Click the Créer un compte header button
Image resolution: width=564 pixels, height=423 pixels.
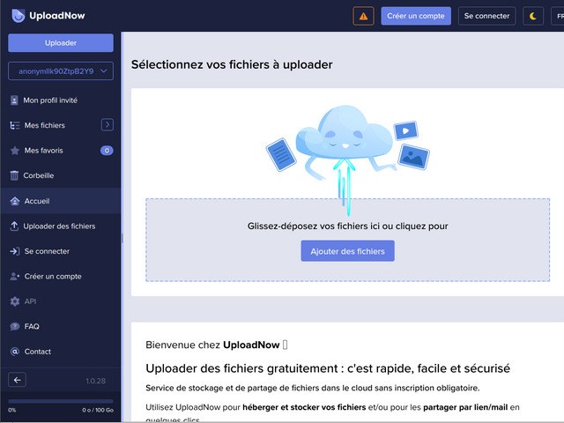[x=416, y=16]
